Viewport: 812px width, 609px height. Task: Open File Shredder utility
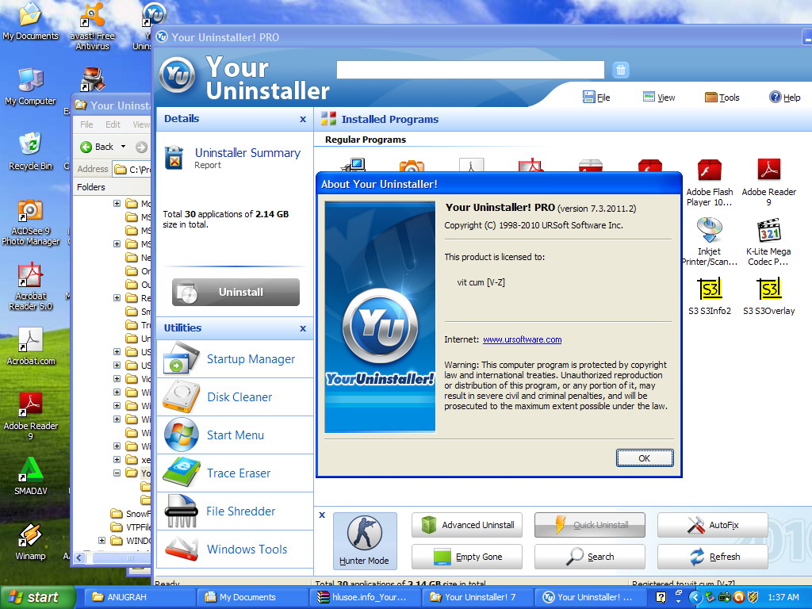(x=235, y=511)
